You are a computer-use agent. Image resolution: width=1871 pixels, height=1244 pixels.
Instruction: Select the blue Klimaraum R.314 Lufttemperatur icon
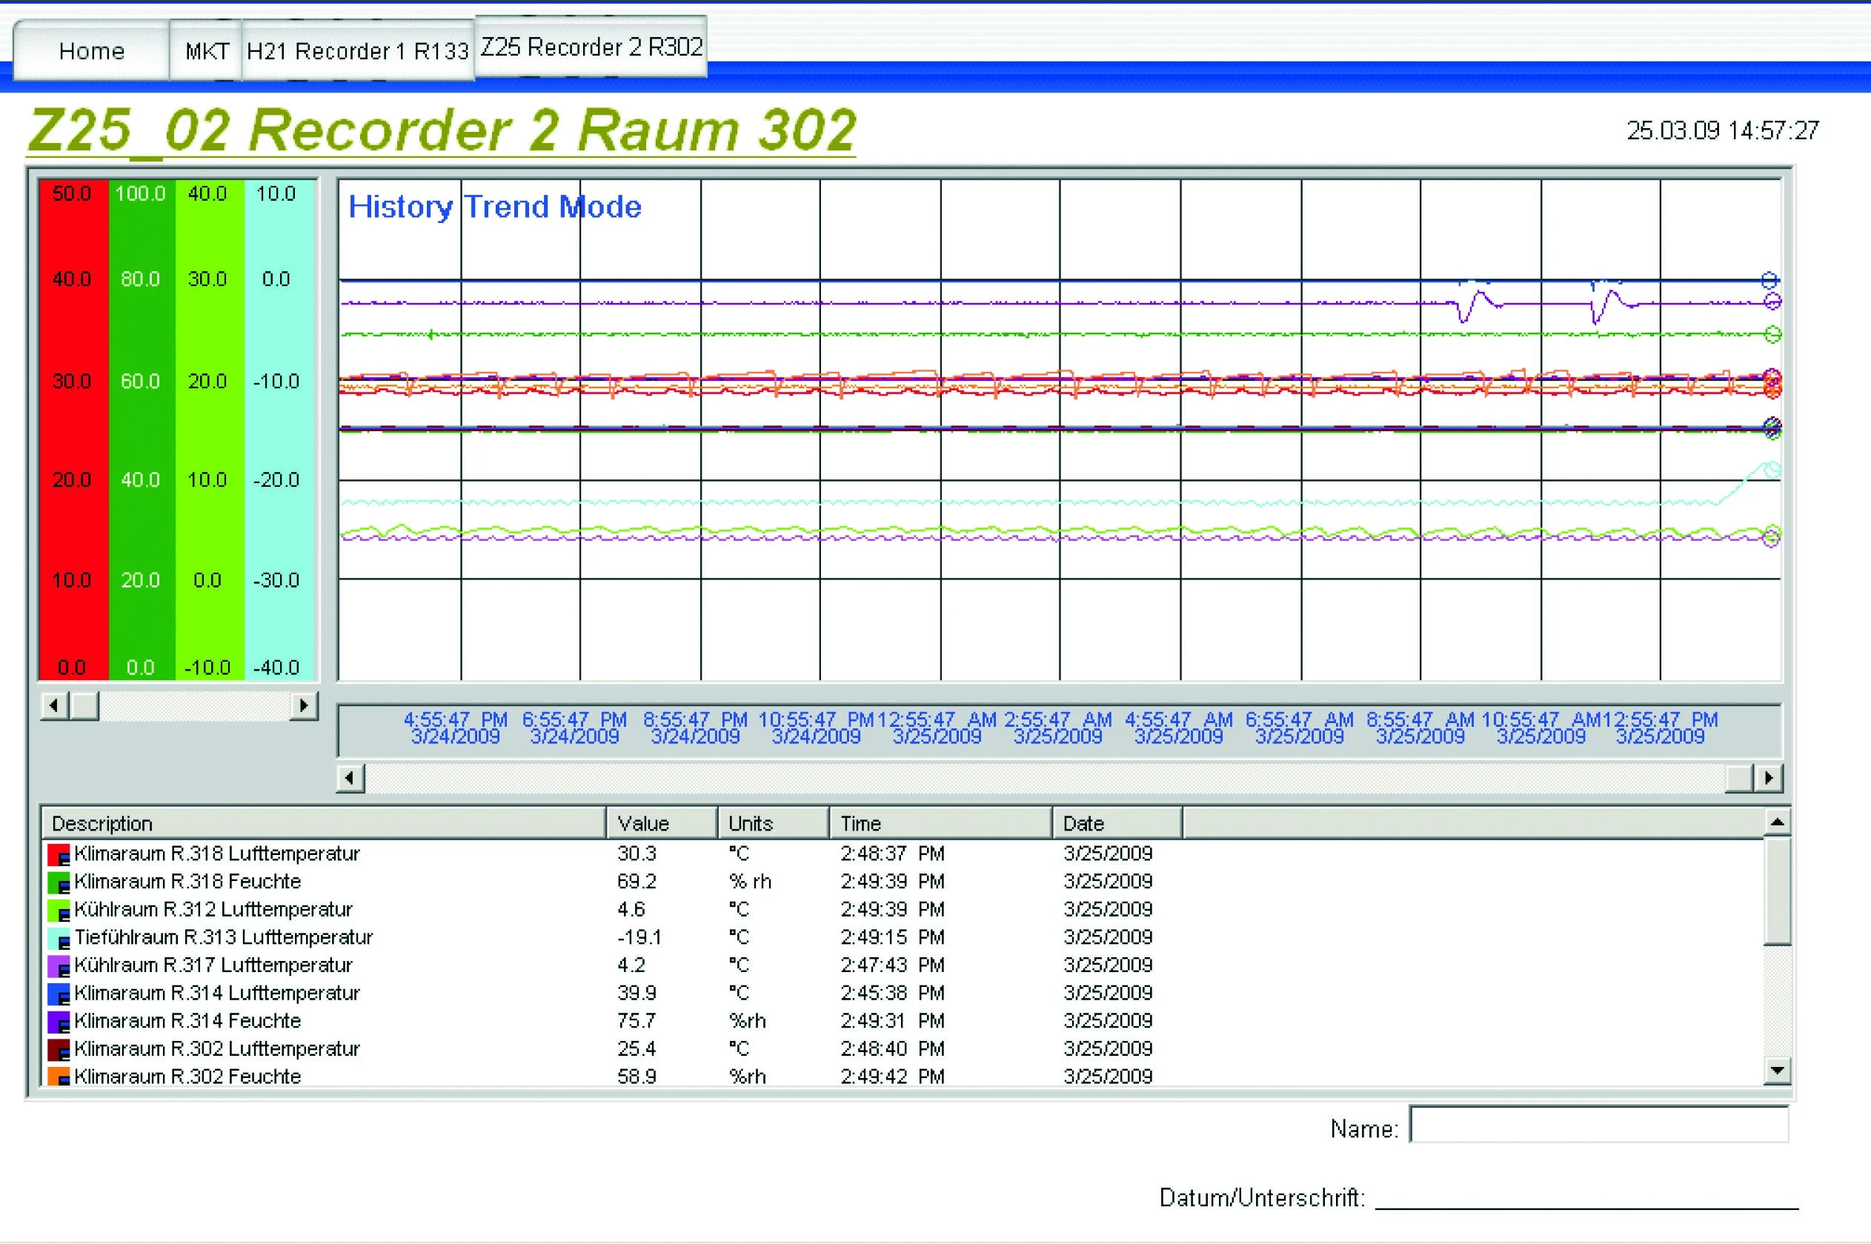[59, 994]
